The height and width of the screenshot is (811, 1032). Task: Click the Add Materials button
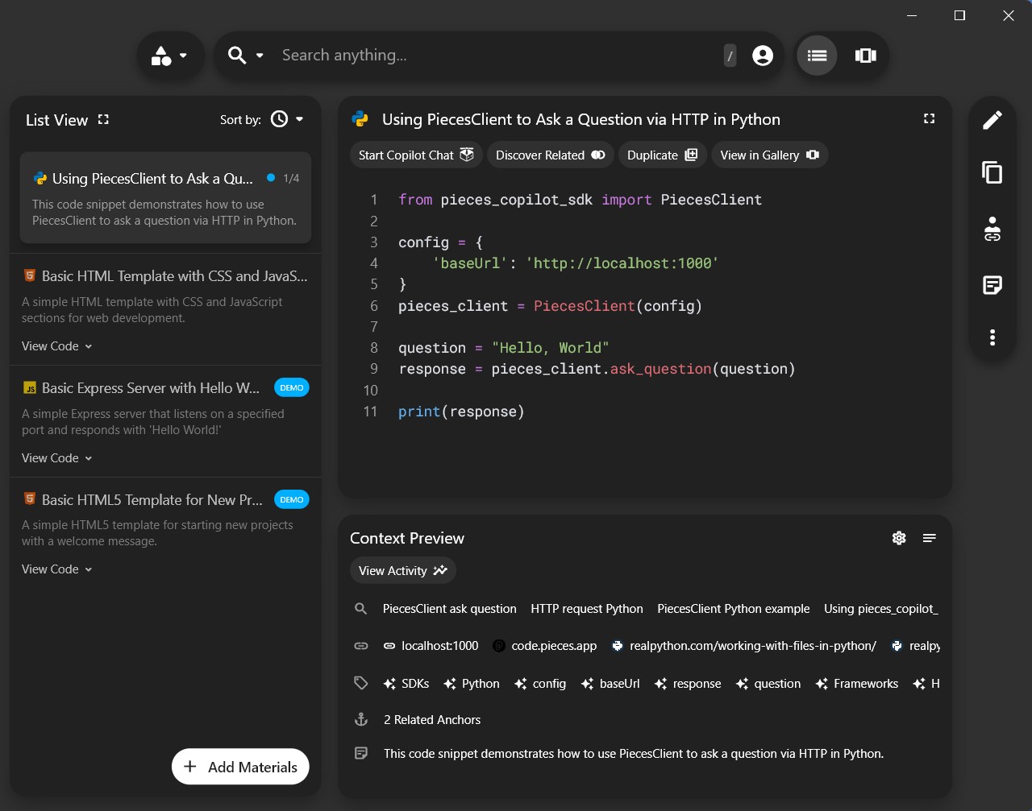(x=240, y=767)
